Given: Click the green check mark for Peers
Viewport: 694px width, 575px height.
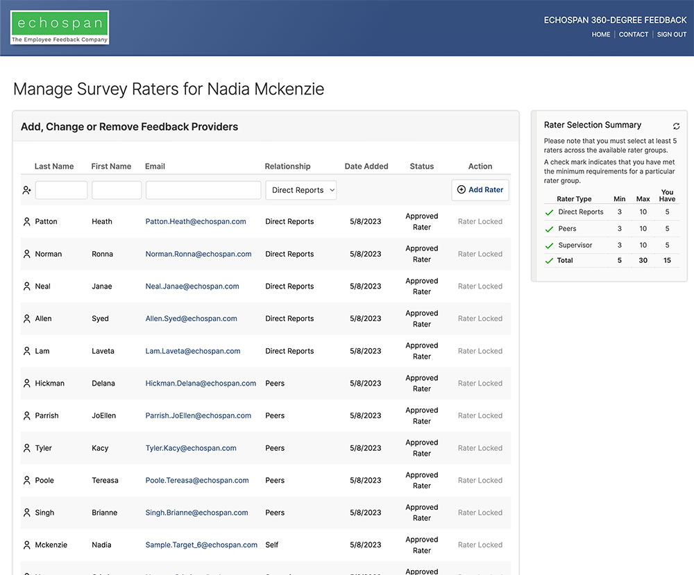Looking at the screenshot, I should 549,229.
